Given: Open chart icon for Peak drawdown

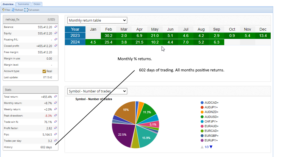Looking at the screenshot, I should click(x=56, y=115).
